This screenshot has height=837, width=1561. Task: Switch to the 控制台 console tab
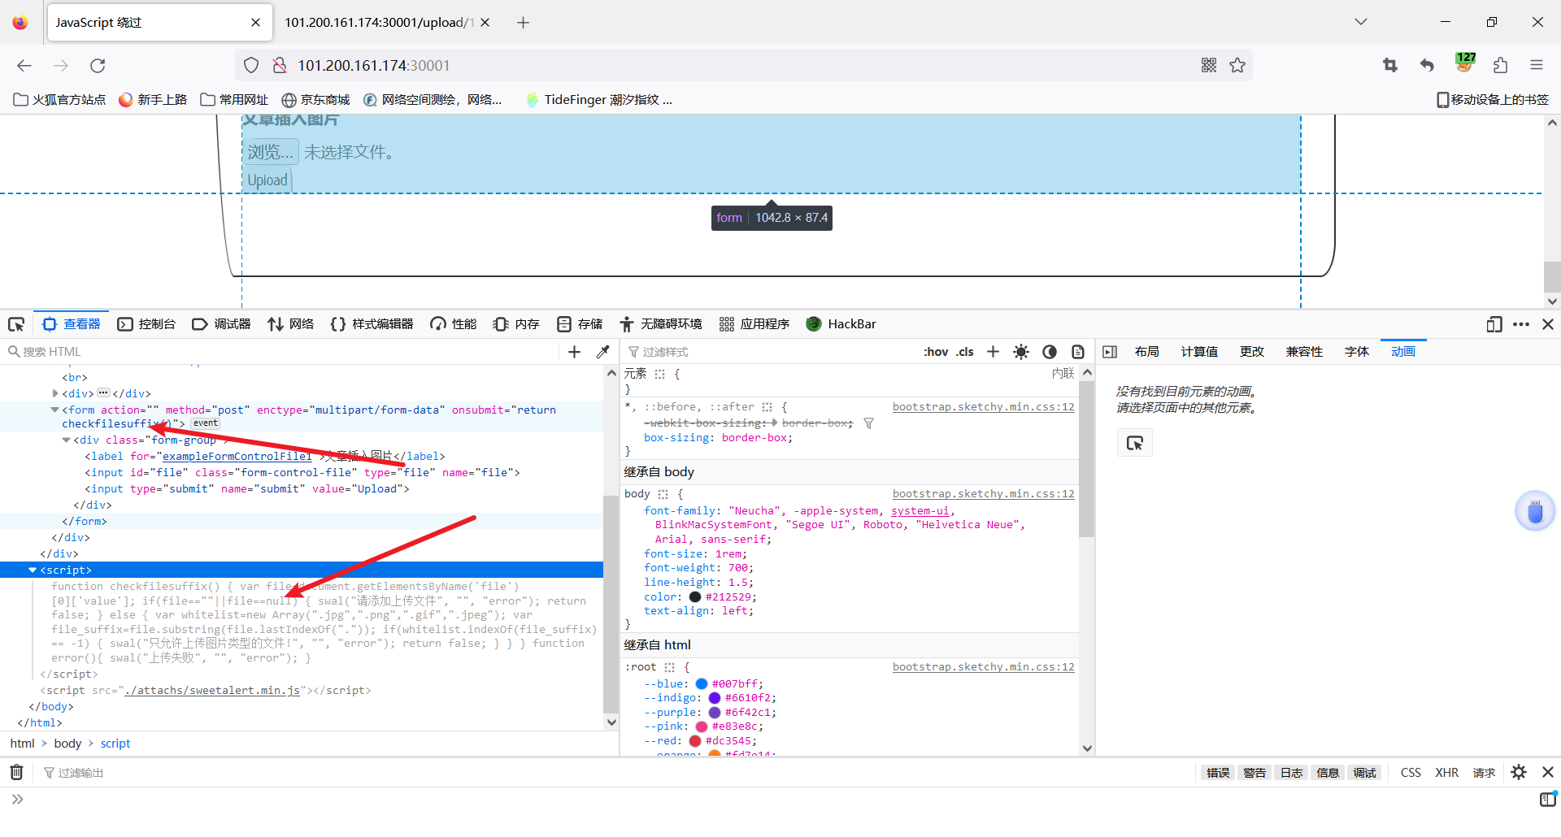coord(147,324)
